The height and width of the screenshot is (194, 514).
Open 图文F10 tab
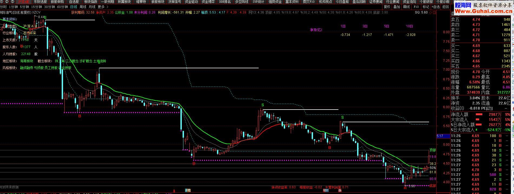pos(309,2)
